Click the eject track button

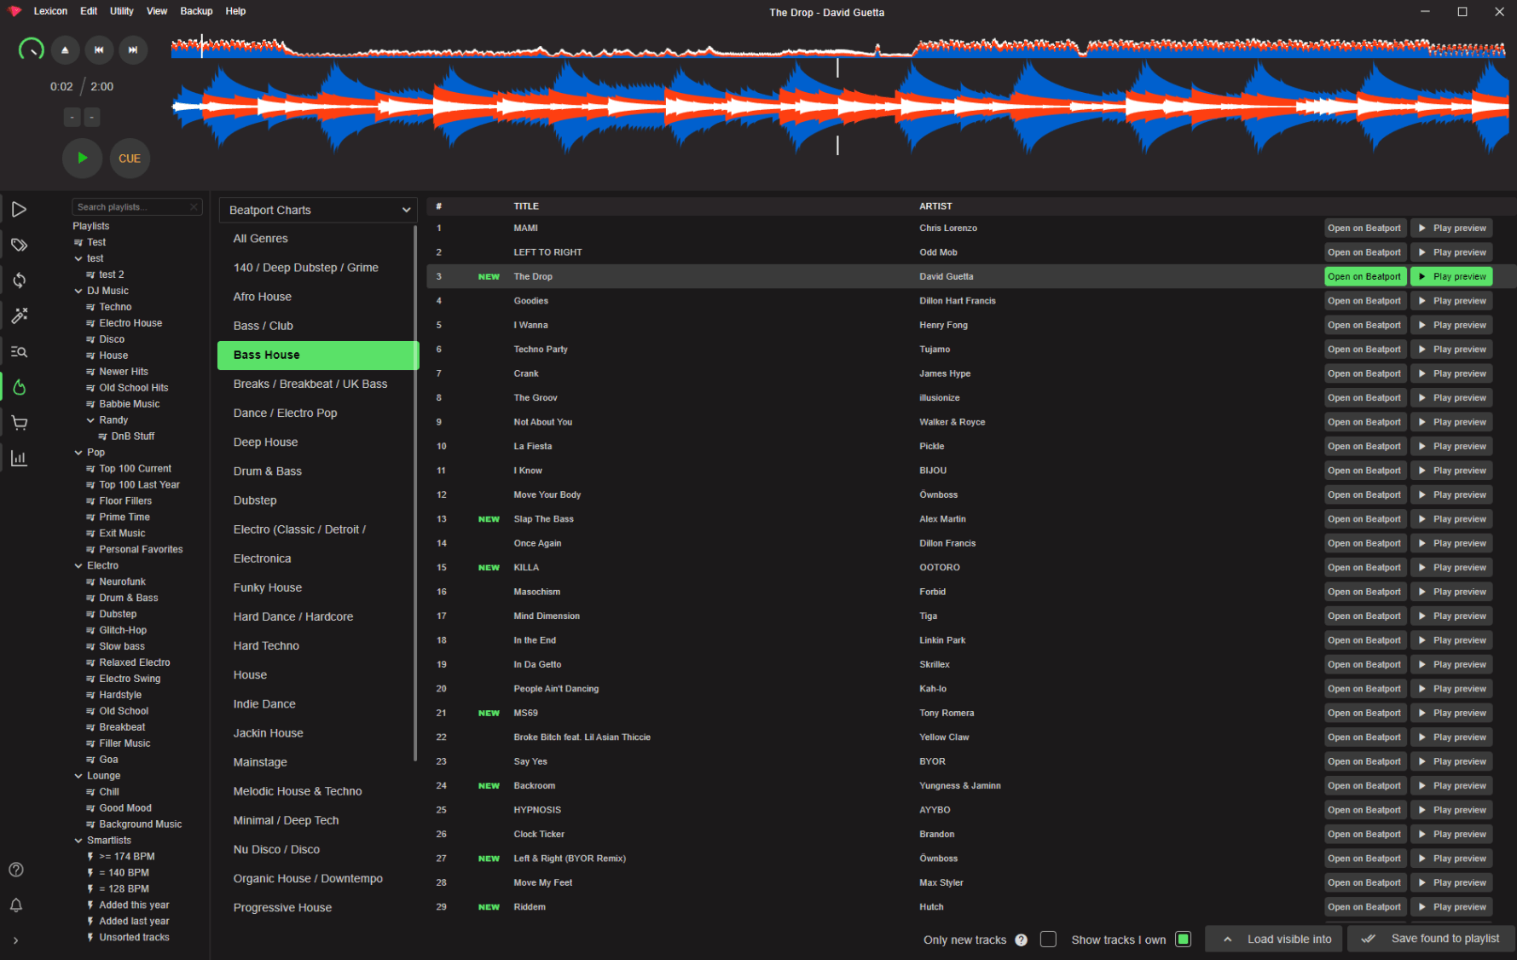[65, 50]
